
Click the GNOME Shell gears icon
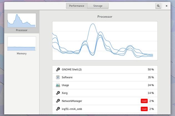[58, 70]
